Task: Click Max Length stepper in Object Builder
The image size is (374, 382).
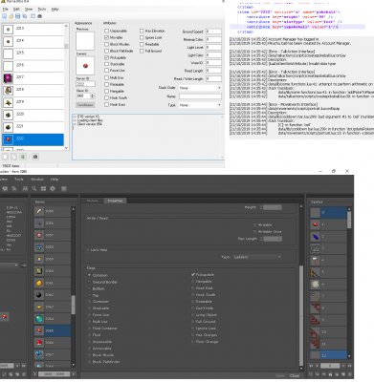Action: (261, 239)
